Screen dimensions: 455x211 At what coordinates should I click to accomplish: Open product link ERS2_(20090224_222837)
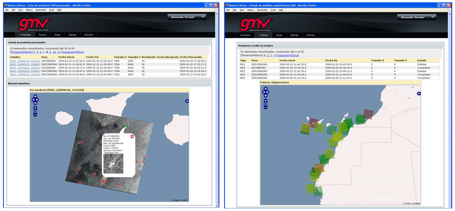click(25, 67)
